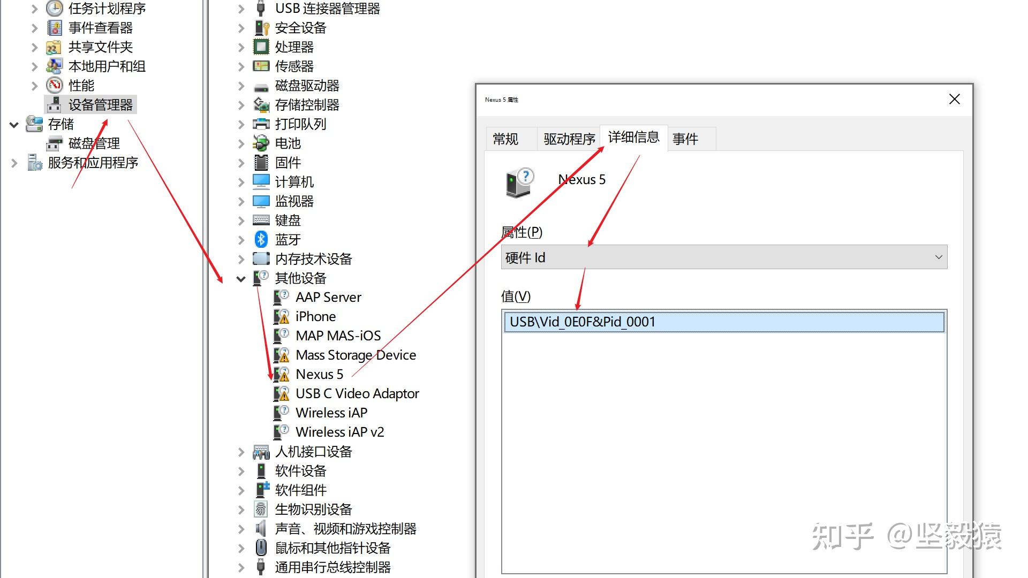Open the 事件 tab
The image size is (1028, 578).
coord(685,139)
